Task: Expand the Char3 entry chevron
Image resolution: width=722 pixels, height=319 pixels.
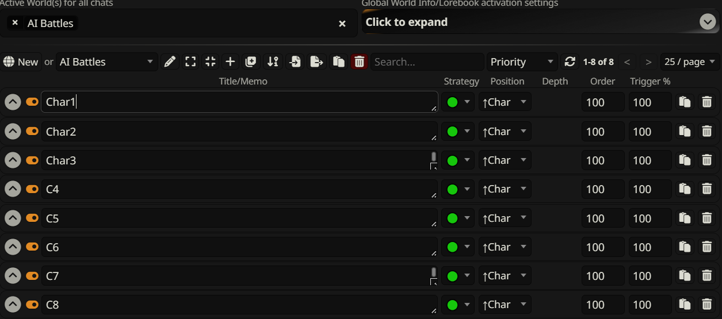Action: tap(13, 160)
